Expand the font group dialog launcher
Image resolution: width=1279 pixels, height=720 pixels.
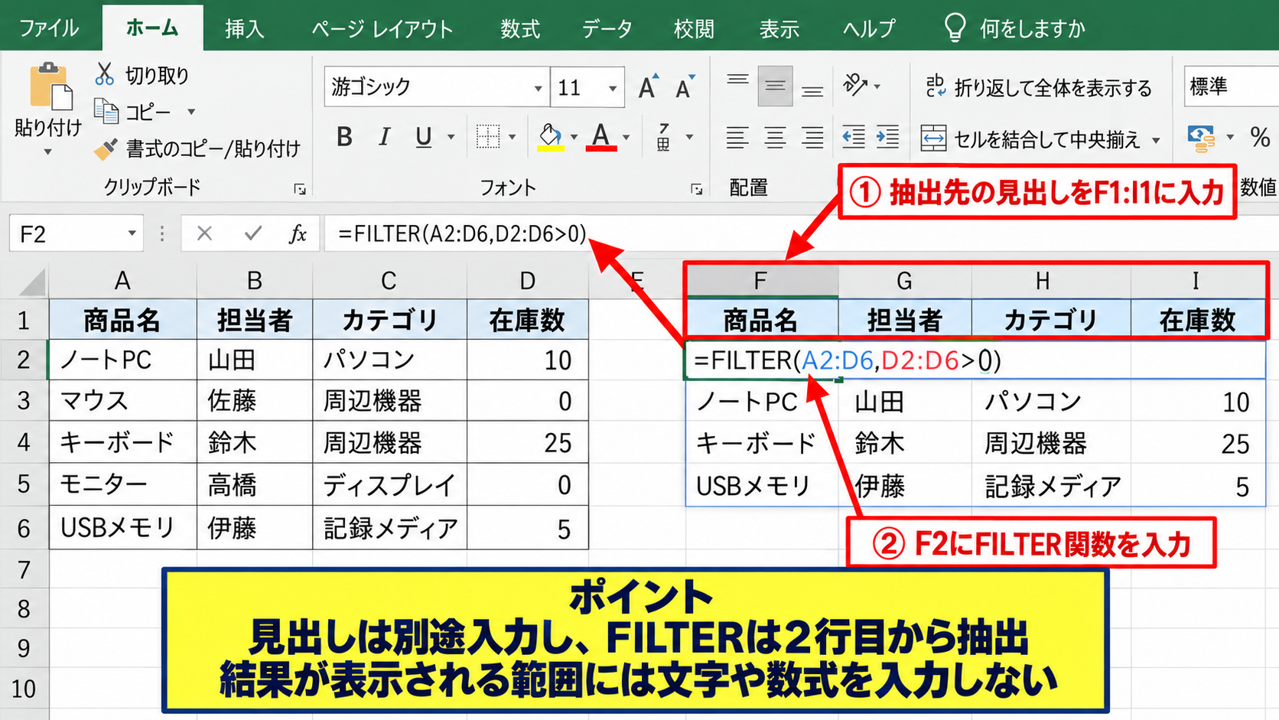696,189
